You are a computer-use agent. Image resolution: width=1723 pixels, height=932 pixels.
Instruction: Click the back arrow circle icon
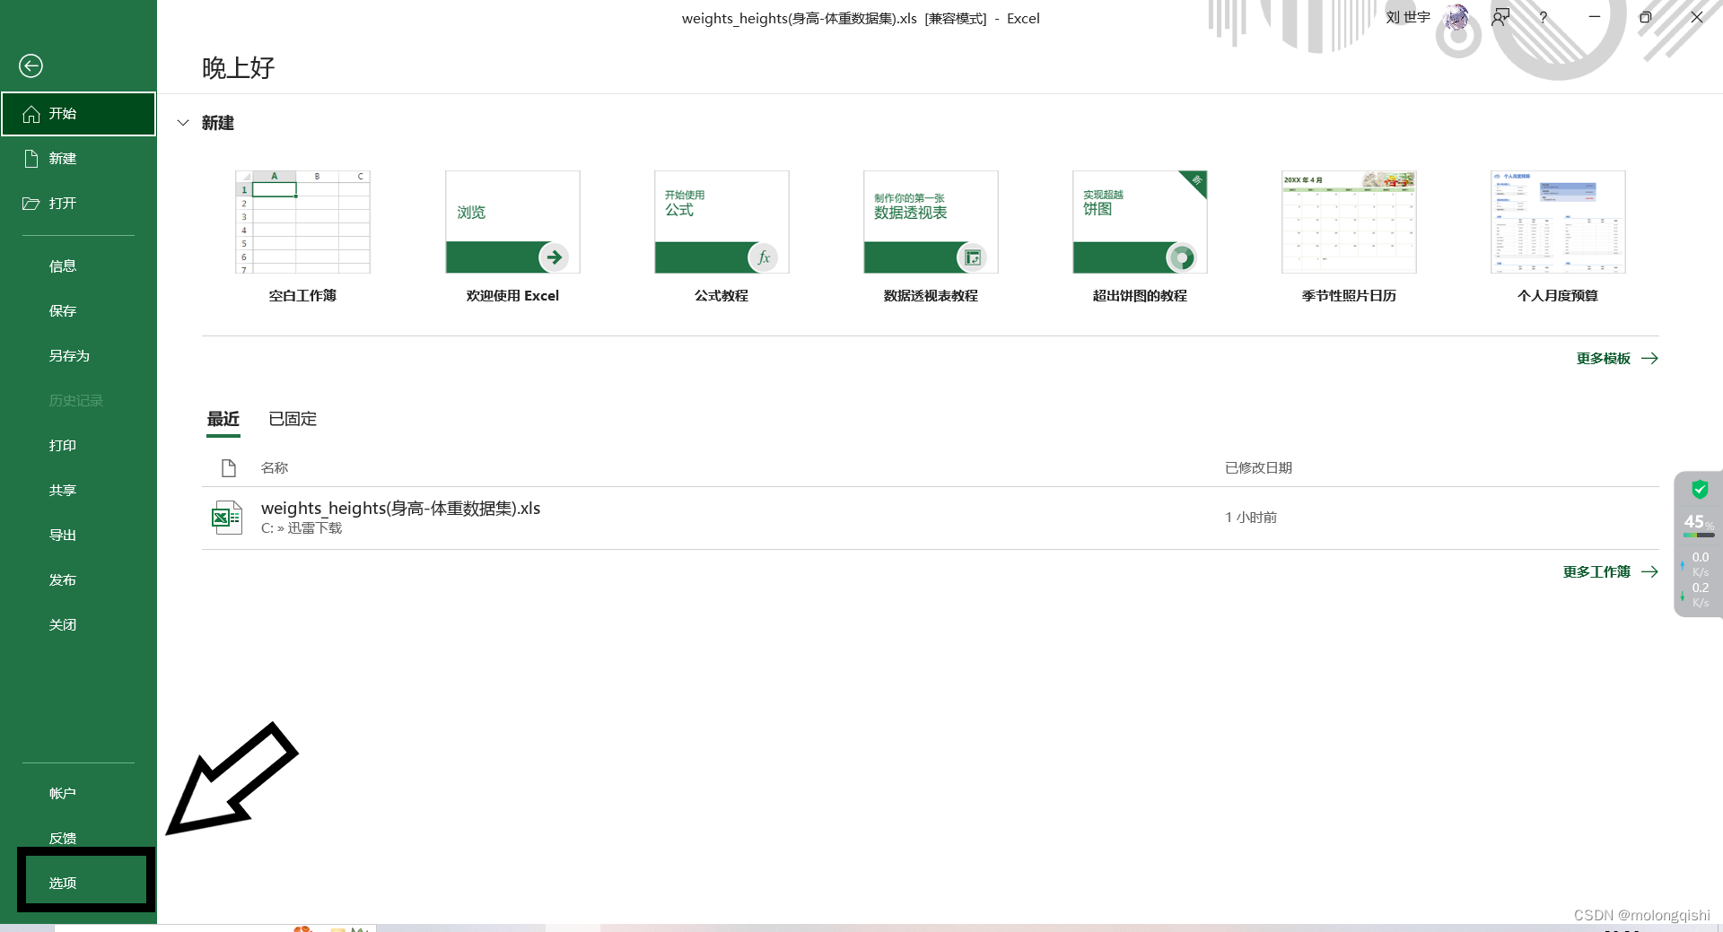(x=31, y=65)
